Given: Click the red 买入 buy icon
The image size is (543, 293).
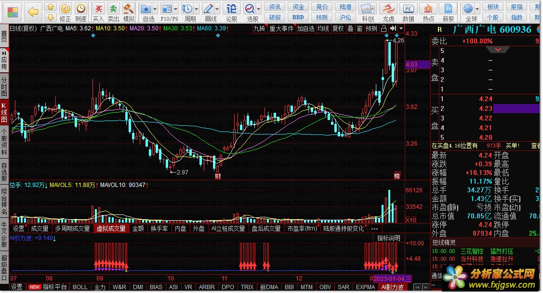Looking at the screenshot, I should 98,9.
